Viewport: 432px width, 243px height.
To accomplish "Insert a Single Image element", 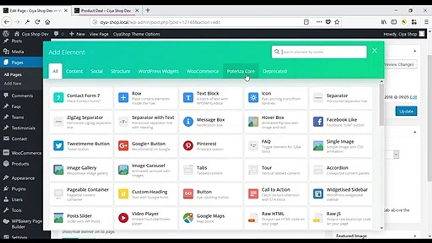I will click(x=341, y=146).
